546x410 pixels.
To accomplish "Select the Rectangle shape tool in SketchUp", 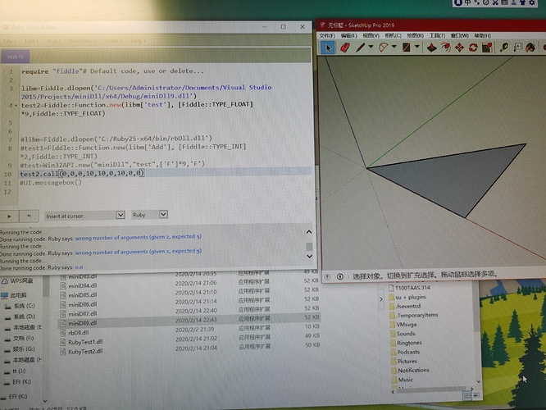I will 406,48.
